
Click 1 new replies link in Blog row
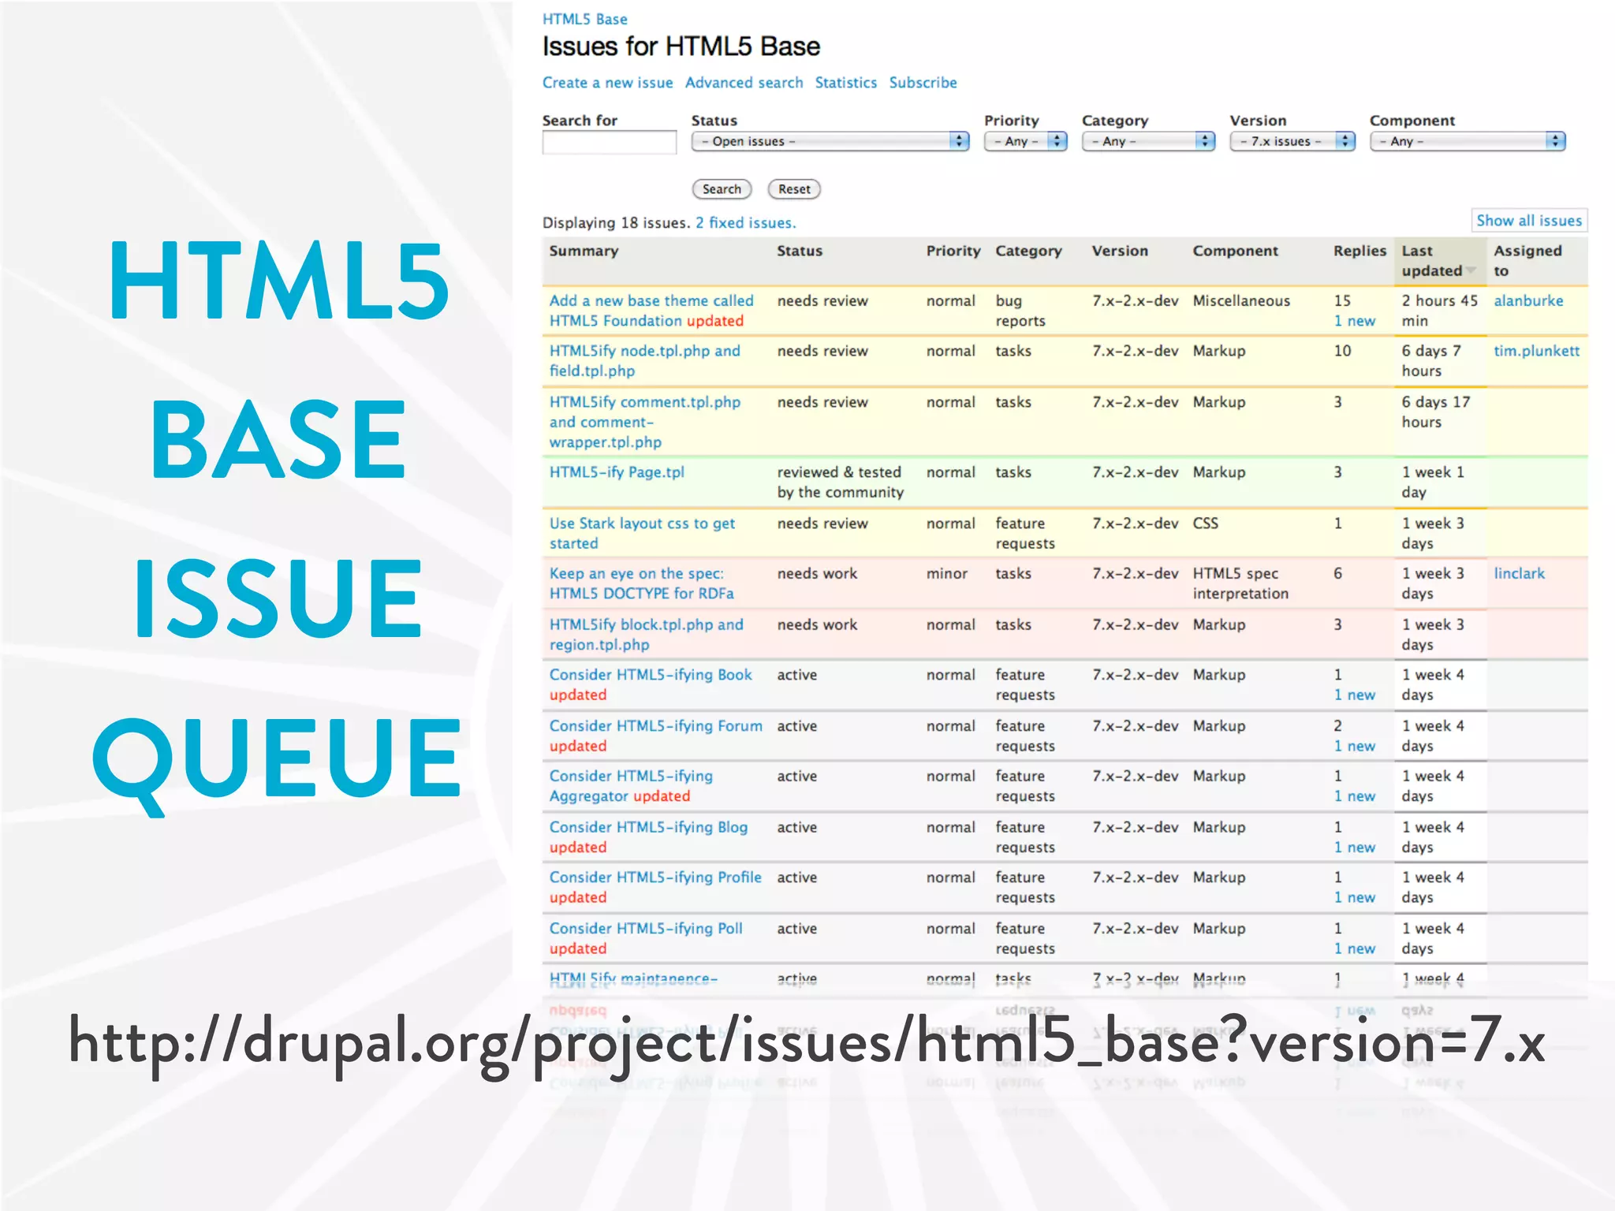tap(1354, 848)
